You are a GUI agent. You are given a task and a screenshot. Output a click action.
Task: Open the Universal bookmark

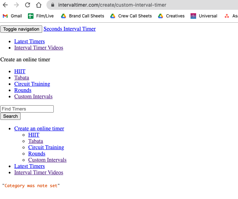point(204,16)
